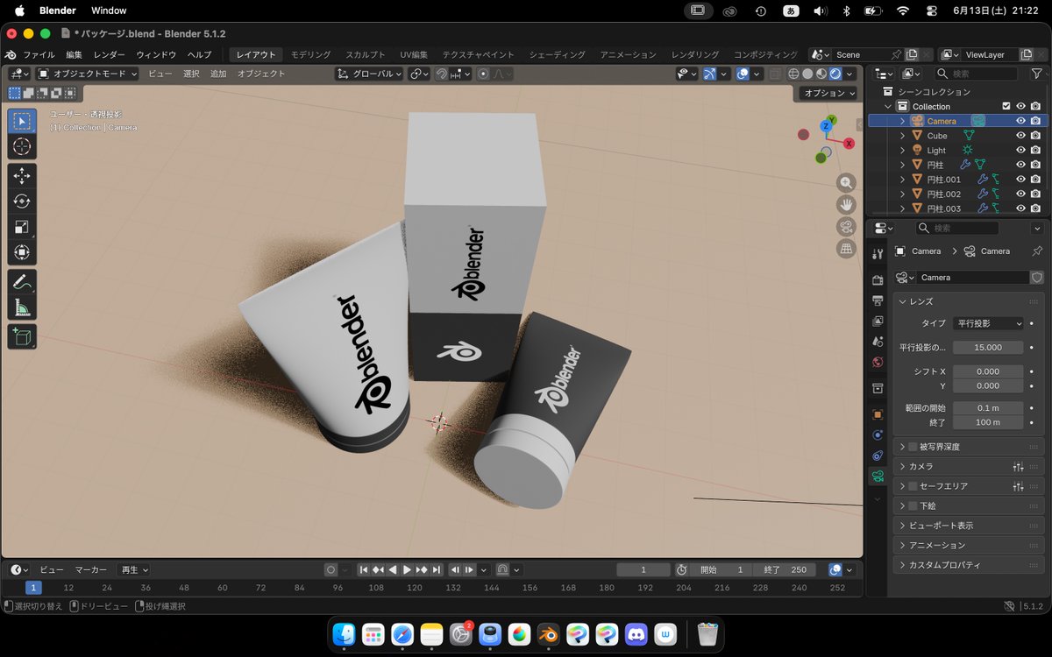The image size is (1052, 657).
Task: Click the 平行投影 scale value 15.000
Action: point(988,348)
